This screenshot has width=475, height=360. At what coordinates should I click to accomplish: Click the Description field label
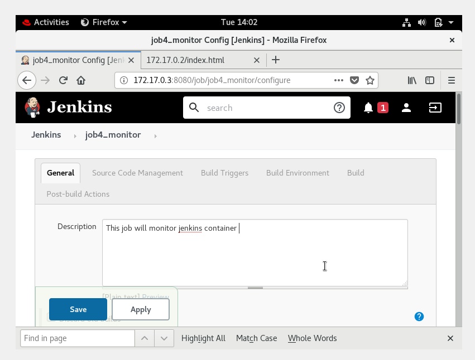(76, 227)
